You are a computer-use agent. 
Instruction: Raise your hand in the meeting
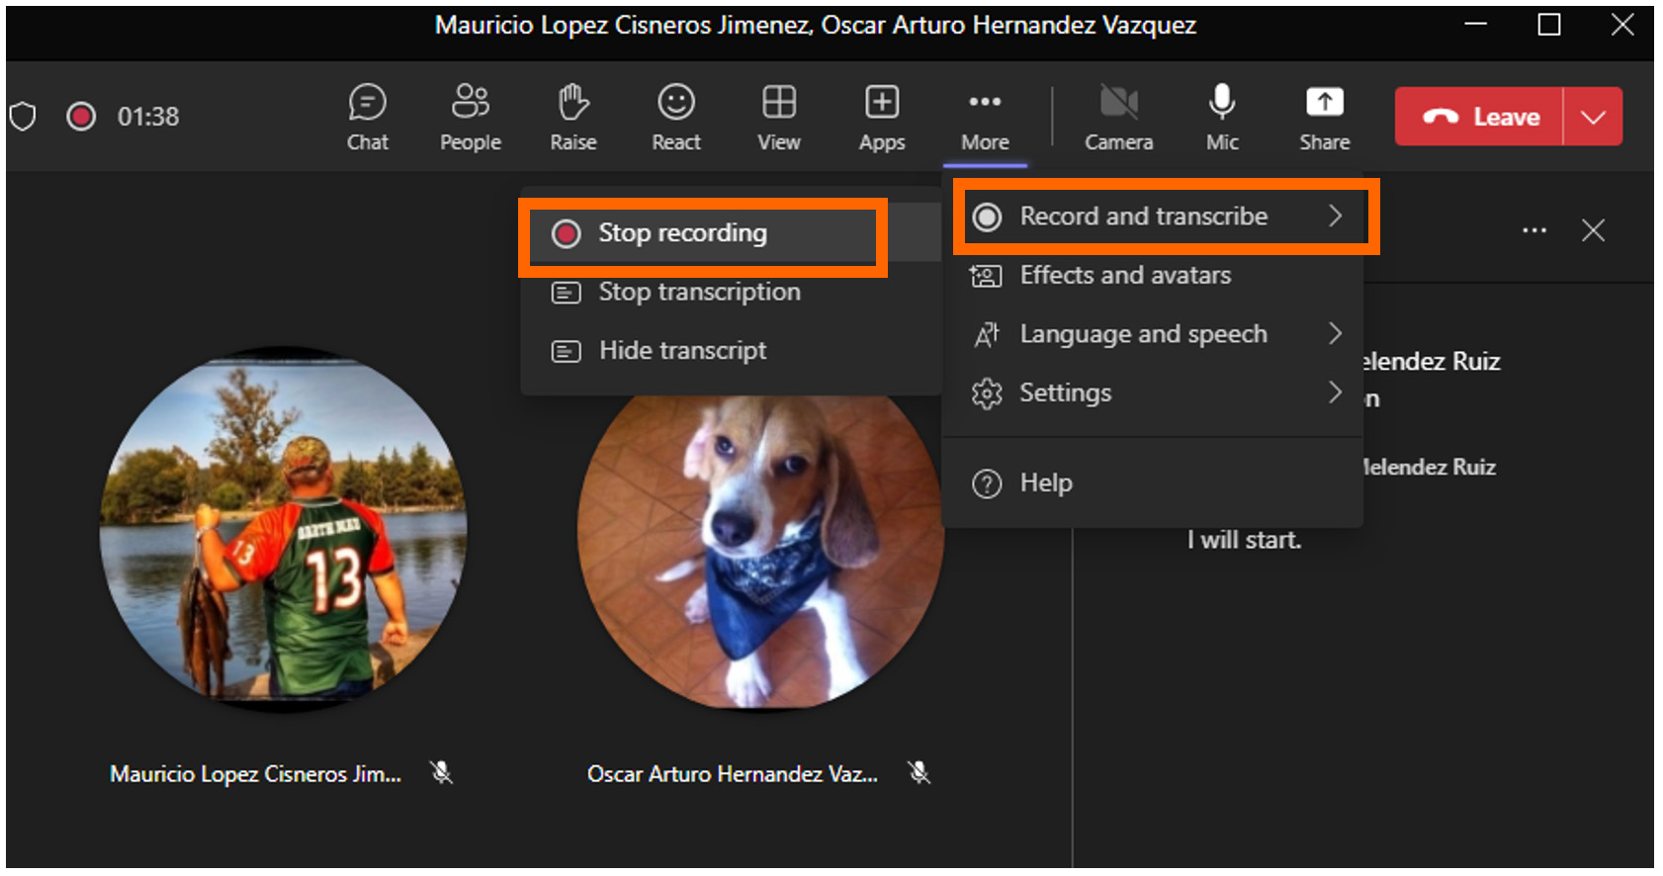tap(572, 117)
